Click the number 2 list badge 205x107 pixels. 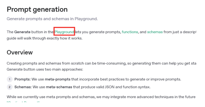coord(10,87)
